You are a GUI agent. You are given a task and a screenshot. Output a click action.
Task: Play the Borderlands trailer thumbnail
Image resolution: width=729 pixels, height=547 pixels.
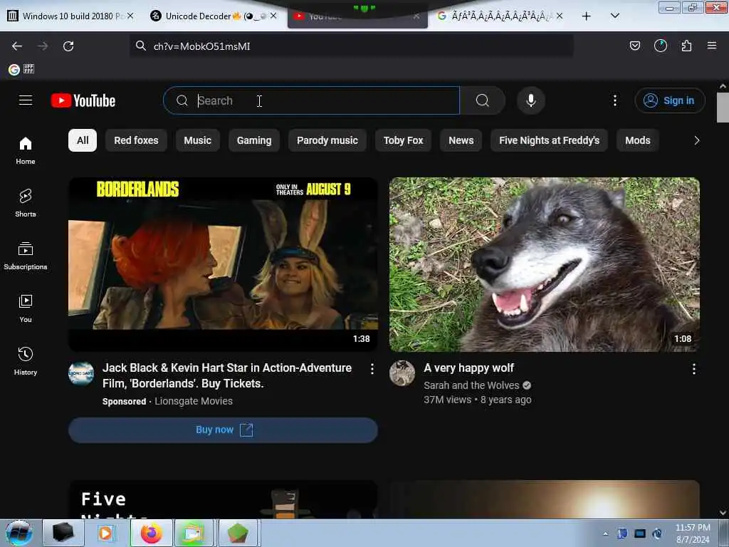point(223,264)
